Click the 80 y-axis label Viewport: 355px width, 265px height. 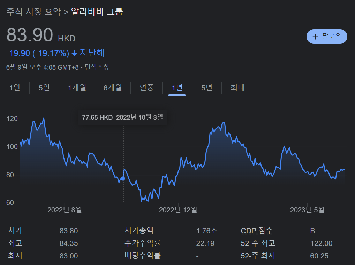(x=10, y=175)
